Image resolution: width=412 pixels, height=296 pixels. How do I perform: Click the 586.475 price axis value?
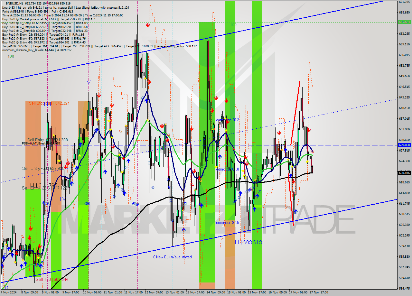(x=404, y=288)
